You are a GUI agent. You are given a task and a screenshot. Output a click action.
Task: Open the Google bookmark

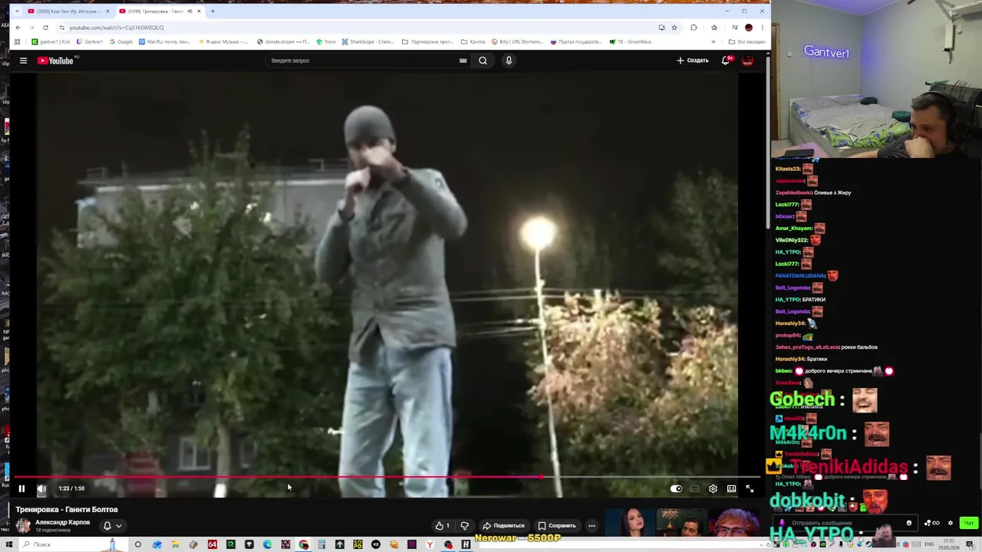pyautogui.click(x=120, y=41)
